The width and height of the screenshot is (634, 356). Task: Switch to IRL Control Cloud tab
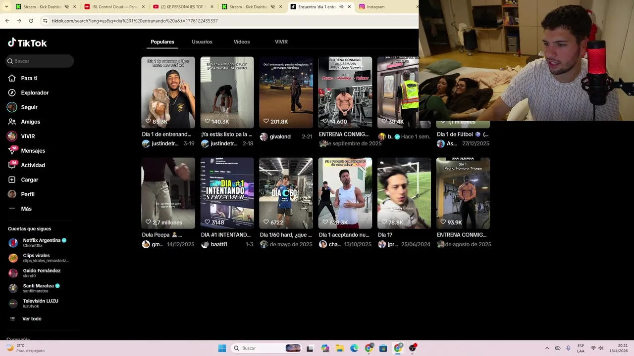pos(114,7)
